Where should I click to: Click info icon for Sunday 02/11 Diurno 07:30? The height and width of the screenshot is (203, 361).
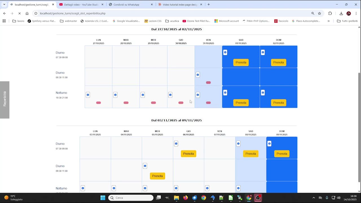[263, 52]
